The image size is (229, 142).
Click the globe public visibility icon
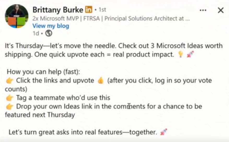tap(49, 33)
